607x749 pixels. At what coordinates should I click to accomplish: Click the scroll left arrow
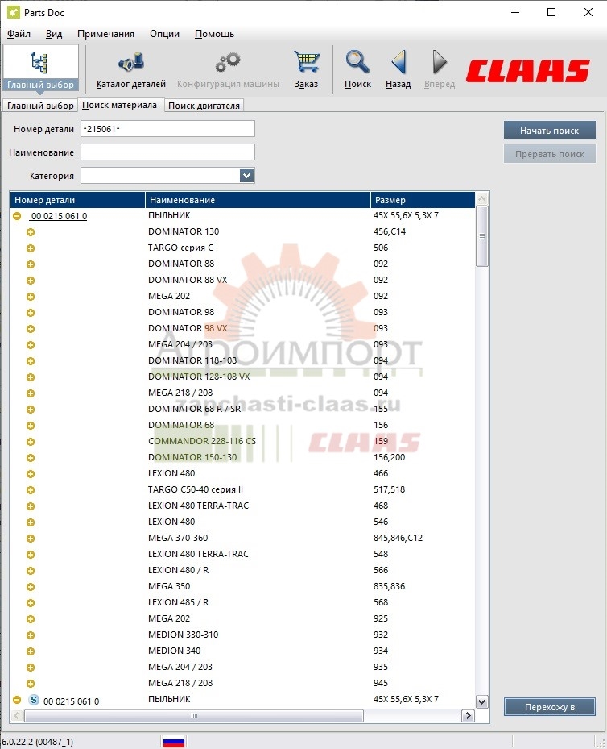17,716
